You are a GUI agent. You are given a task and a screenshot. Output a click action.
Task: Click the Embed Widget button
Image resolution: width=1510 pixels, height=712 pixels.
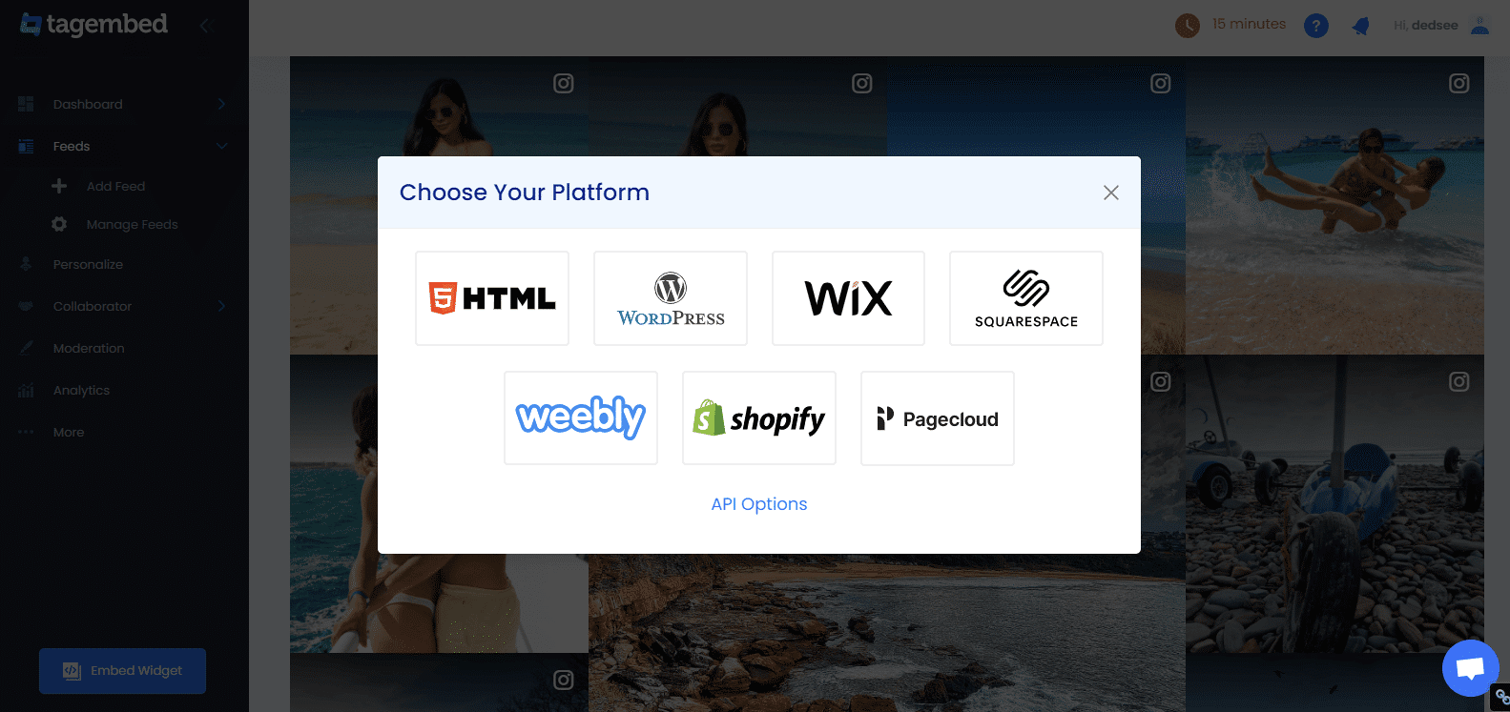click(x=122, y=671)
